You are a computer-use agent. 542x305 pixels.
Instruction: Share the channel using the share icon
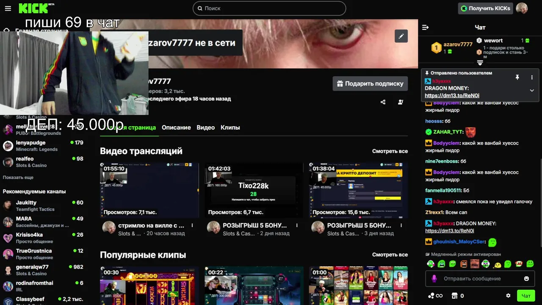pos(383,102)
